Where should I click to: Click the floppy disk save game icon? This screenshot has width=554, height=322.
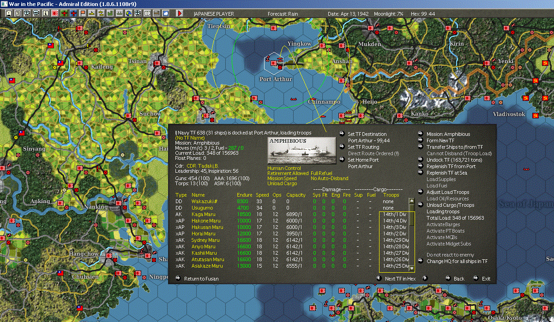[9, 13]
